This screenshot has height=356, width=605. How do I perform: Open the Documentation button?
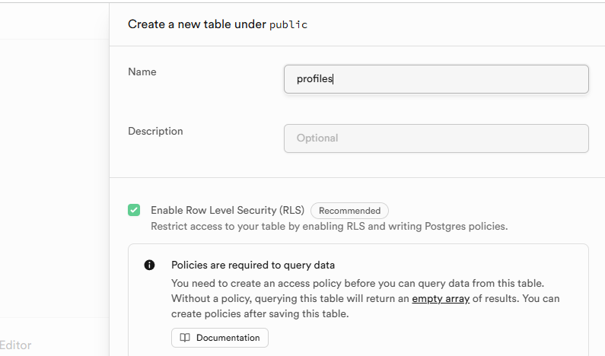pyautogui.click(x=220, y=338)
